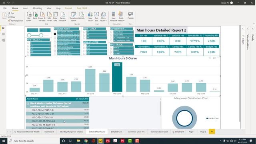Expand the Filters pane
This screenshot has height=144, width=256.
click(x=243, y=29)
